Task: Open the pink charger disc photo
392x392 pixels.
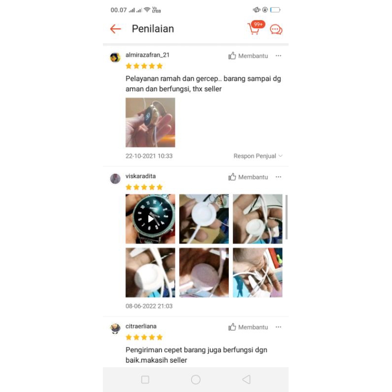Action: tap(204, 272)
